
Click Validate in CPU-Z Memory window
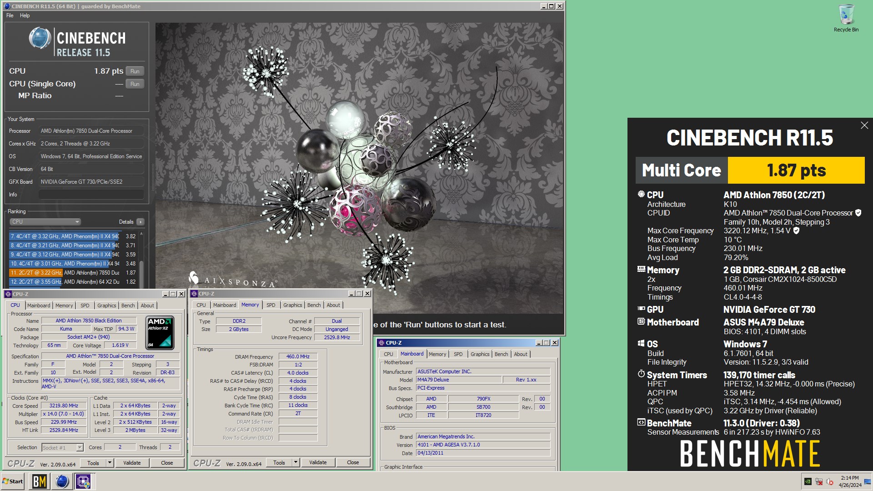(x=318, y=462)
